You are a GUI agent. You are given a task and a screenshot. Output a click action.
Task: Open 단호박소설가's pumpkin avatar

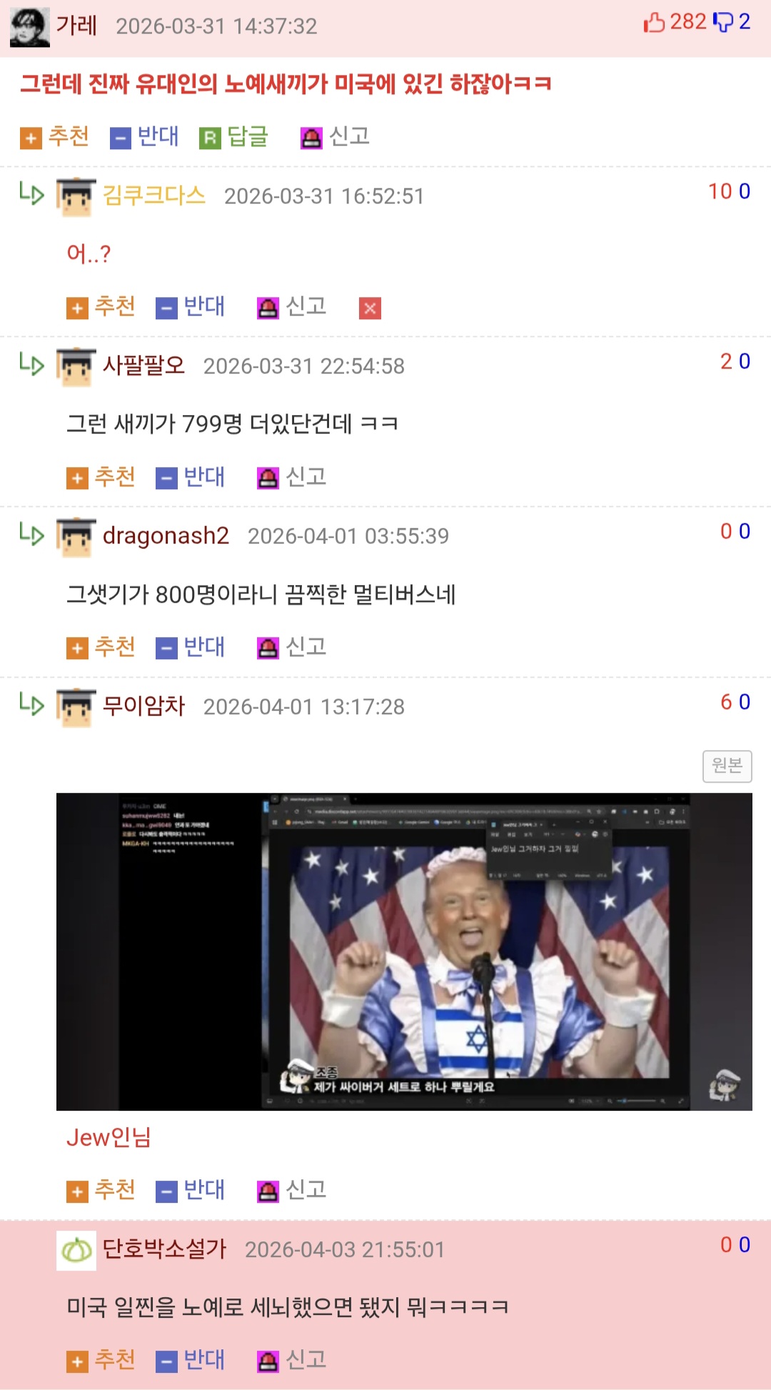(x=76, y=1251)
